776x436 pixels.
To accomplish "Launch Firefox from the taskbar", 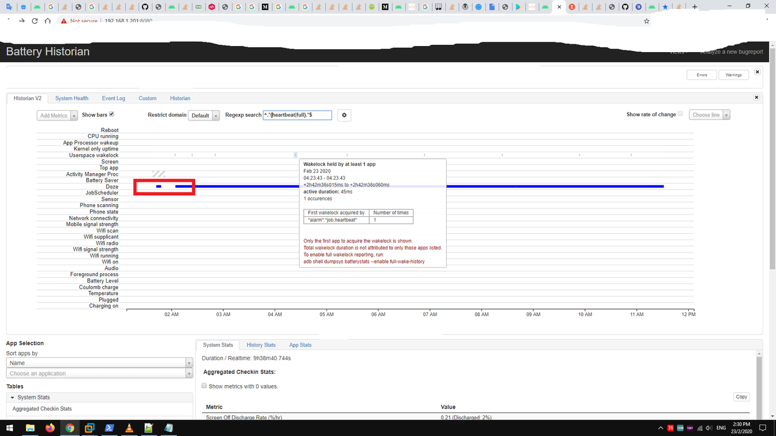I will (50, 428).
